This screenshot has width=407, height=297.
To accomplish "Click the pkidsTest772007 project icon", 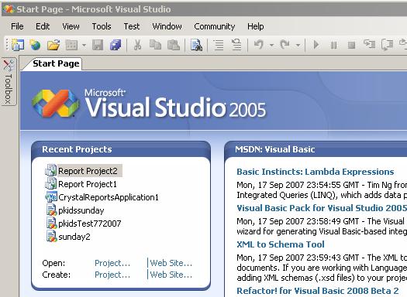I will point(51,224).
